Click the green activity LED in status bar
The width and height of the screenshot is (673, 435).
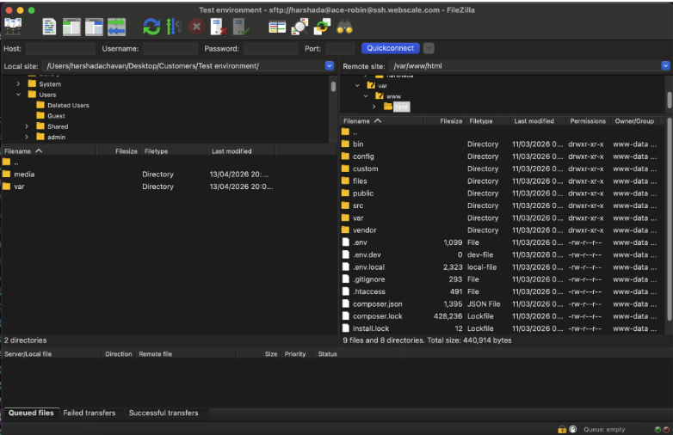658,430
